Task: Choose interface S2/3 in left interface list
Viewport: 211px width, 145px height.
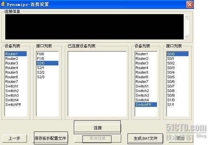Action: pos(47,77)
